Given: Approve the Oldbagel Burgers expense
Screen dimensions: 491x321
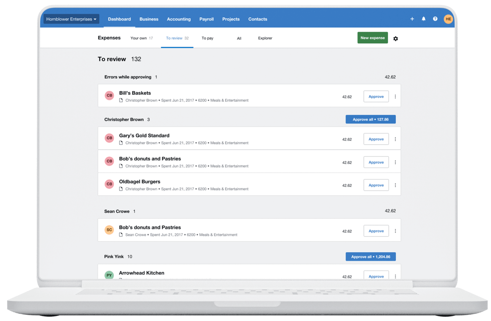Looking at the screenshot, I should (x=376, y=185).
